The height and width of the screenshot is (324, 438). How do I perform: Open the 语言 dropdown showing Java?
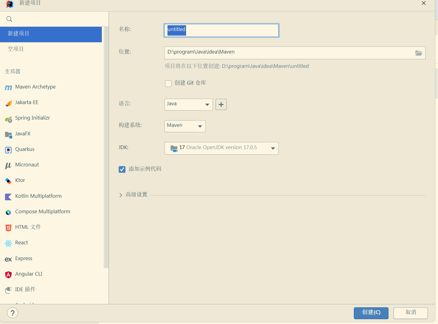point(188,104)
